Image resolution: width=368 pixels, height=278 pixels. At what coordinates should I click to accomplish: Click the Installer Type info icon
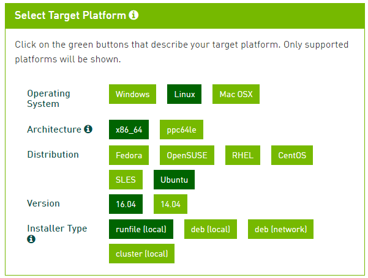[31, 239]
